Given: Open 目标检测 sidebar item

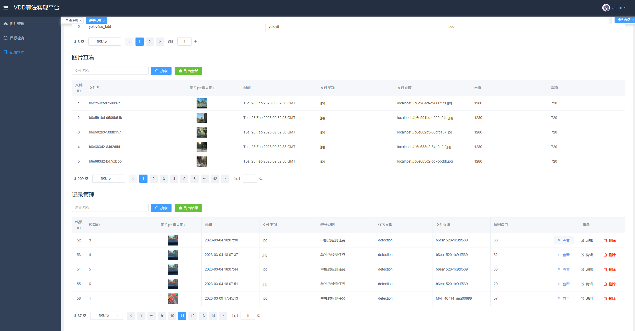Looking at the screenshot, I should (x=17, y=38).
